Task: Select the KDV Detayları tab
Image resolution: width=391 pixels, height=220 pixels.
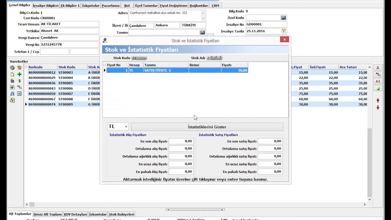Action: click(x=75, y=215)
